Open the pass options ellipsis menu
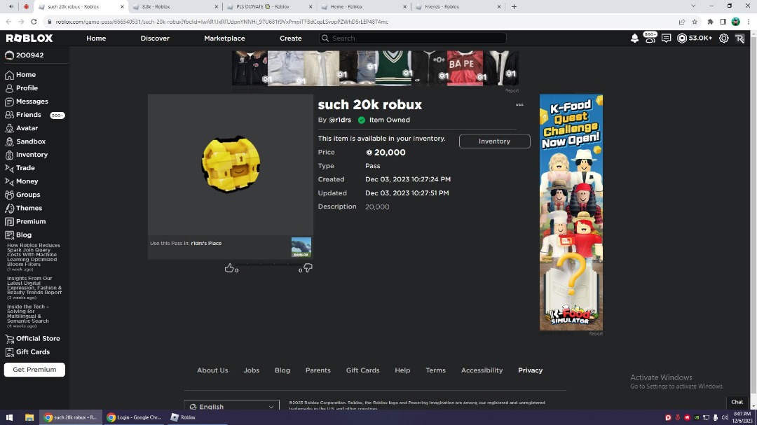Screen dimensions: 757x425 click(519, 104)
